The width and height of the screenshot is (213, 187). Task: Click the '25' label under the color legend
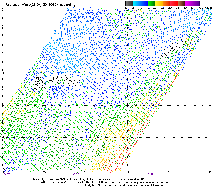(162, 8)
